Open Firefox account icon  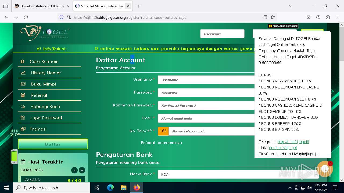pos(318,17)
